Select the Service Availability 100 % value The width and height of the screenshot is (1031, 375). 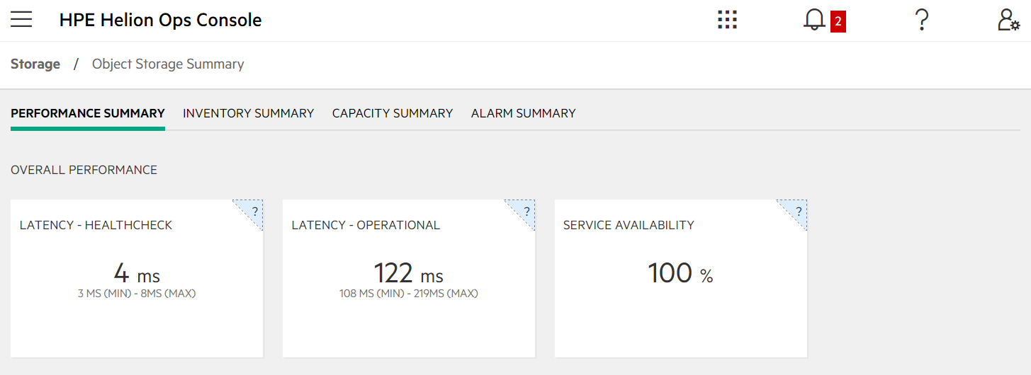pyautogui.click(x=680, y=274)
